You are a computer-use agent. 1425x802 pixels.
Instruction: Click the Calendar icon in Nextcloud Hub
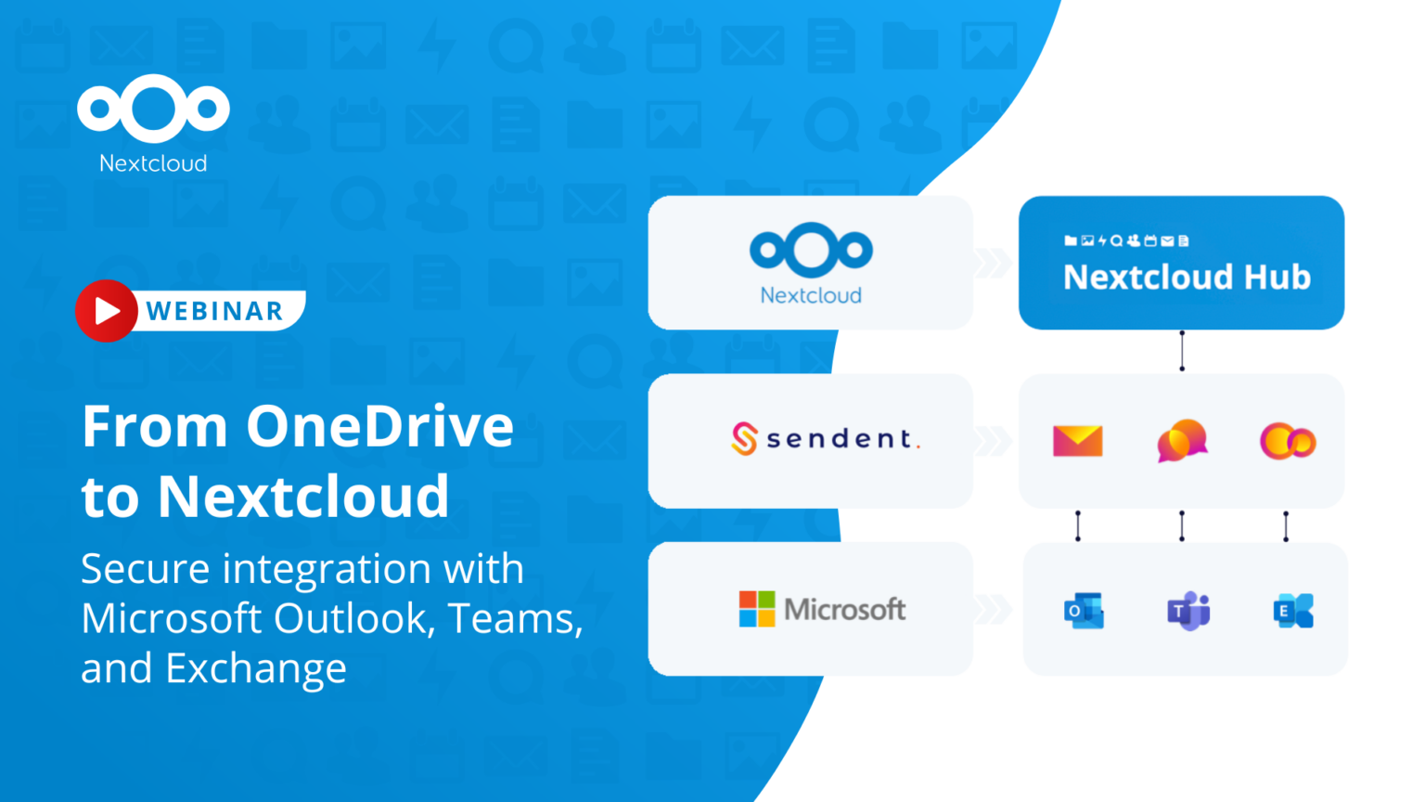pyautogui.click(x=1150, y=240)
